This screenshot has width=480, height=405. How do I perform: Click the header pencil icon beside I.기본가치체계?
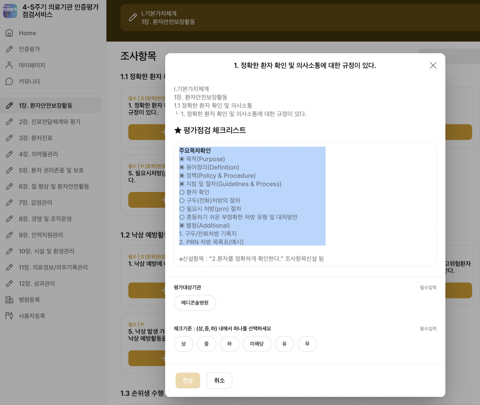click(133, 17)
